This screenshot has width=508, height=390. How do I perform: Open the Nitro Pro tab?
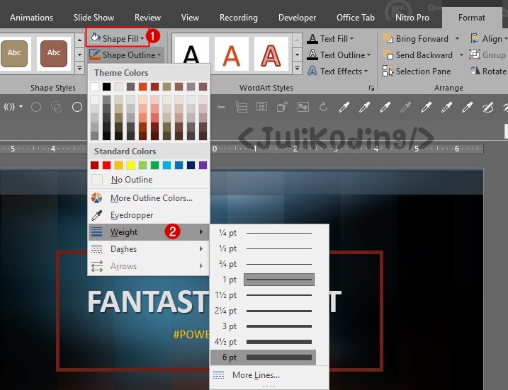coord(412,18)
